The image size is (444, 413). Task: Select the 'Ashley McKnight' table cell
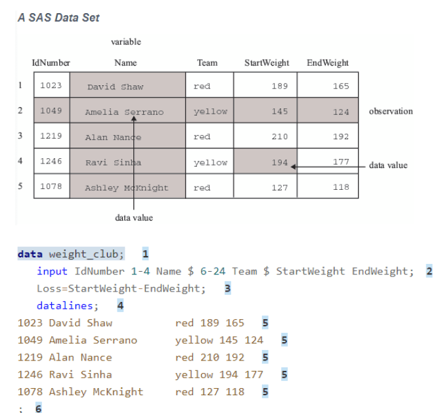click(x=126, y=187)
